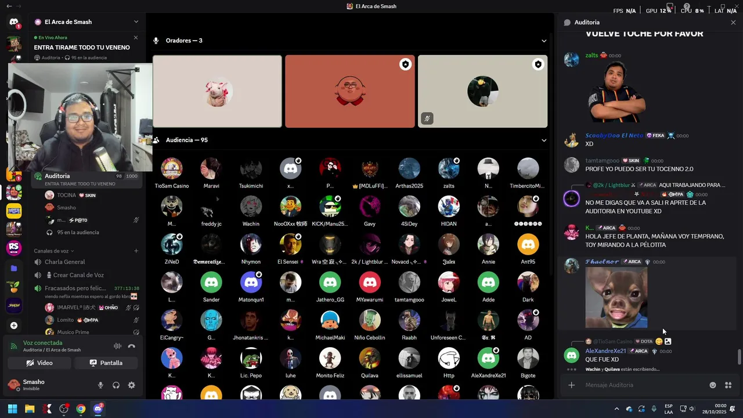The height and width of the screenshot is (418, 743).
Task: Select Crear Canal de Voz channel
Action: click(x=86, y=275)
